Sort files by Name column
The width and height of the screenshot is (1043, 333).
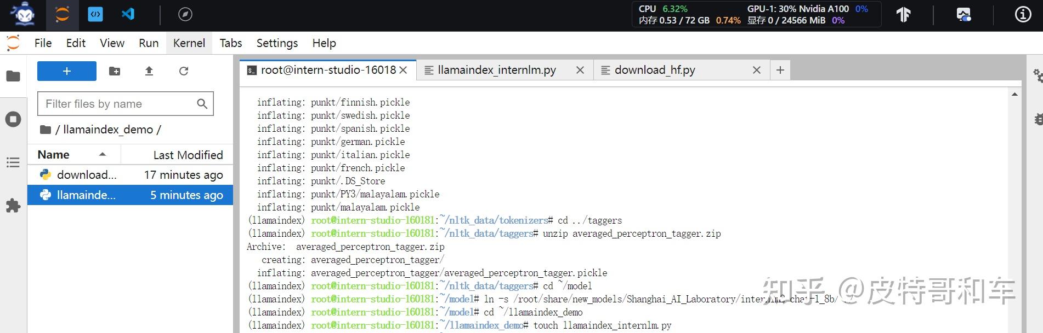pyautogui.click(x=54, y=155)
